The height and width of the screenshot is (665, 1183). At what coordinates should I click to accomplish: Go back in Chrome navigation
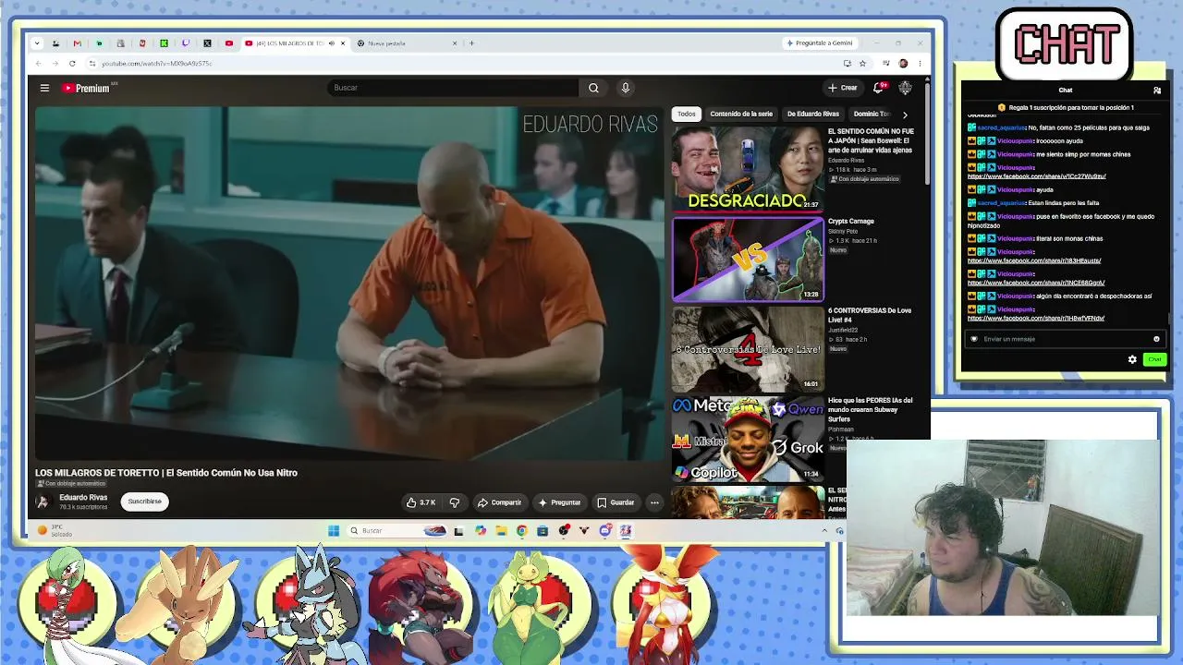tap(38, 64)
